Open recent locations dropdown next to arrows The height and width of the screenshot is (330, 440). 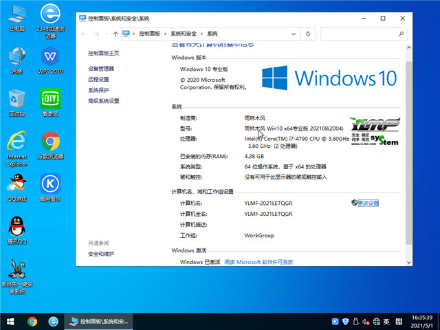(107, 34)
